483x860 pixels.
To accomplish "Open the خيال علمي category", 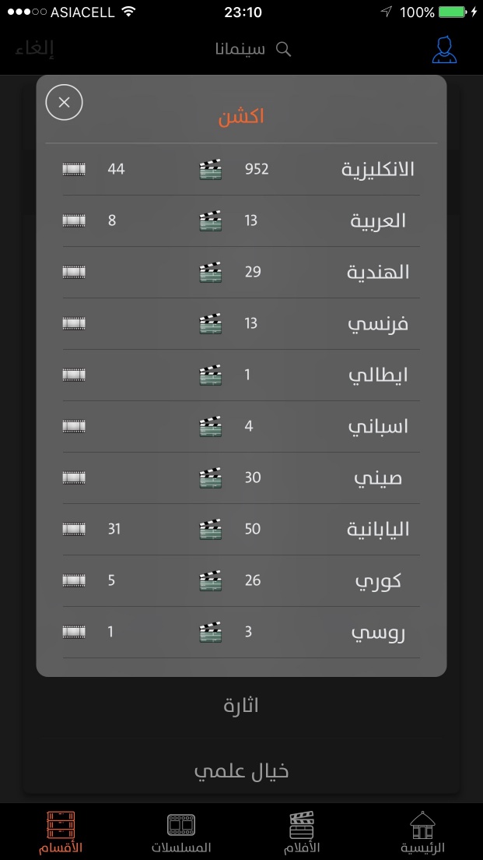I will pos(241,771).
